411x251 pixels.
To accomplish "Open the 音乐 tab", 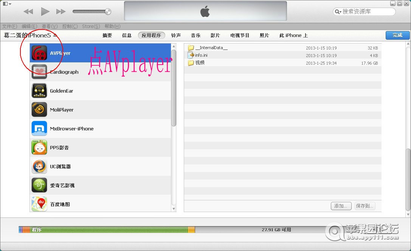I will click(195, 36).
